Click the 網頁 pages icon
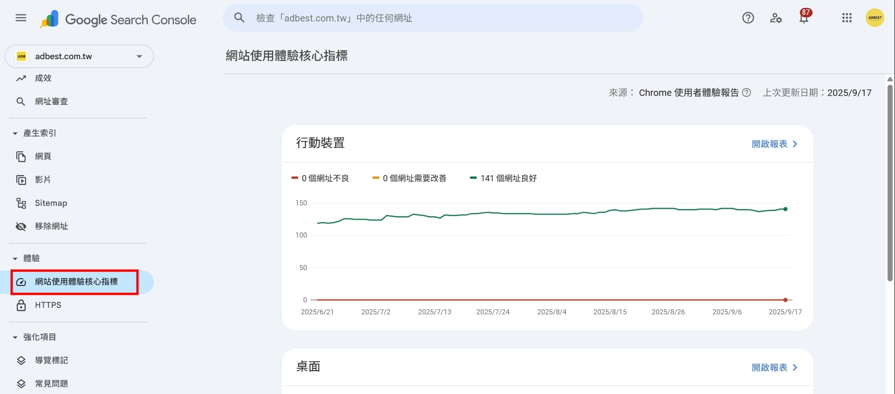895x394 pixels. pos(21,156)
